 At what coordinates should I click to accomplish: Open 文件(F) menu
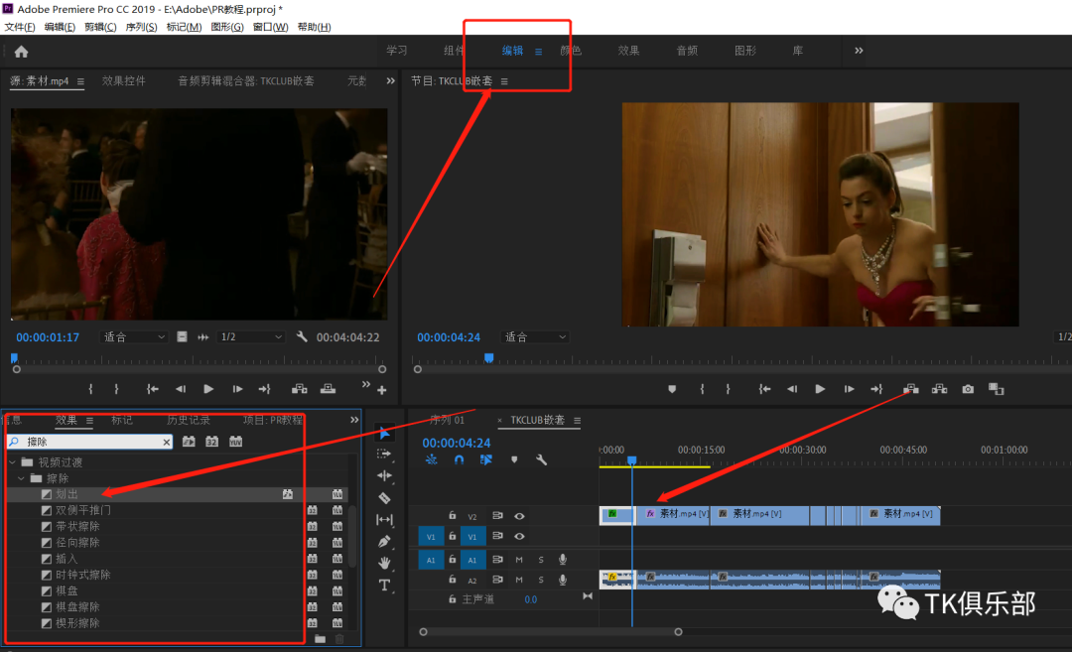pyautogui.click(x=20, y=27)
